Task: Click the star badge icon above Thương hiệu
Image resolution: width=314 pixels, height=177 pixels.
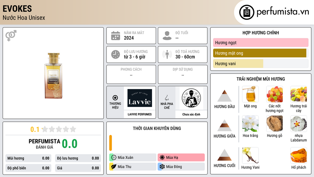Action: click(115, 98)
